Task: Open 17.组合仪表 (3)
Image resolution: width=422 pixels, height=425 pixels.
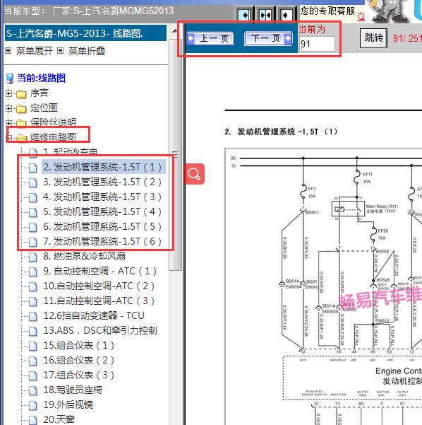Action: (79, 375)
